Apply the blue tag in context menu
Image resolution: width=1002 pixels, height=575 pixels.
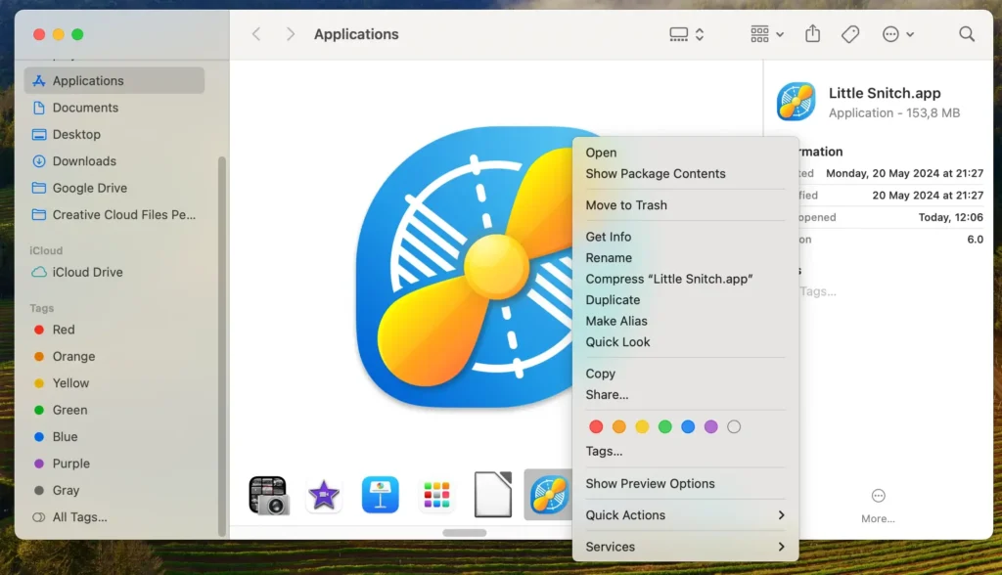pyautogui.click(x=688, y=426)
